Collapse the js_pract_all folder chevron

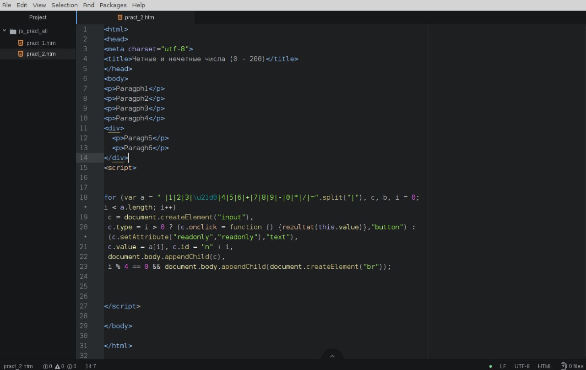[5, 31]
